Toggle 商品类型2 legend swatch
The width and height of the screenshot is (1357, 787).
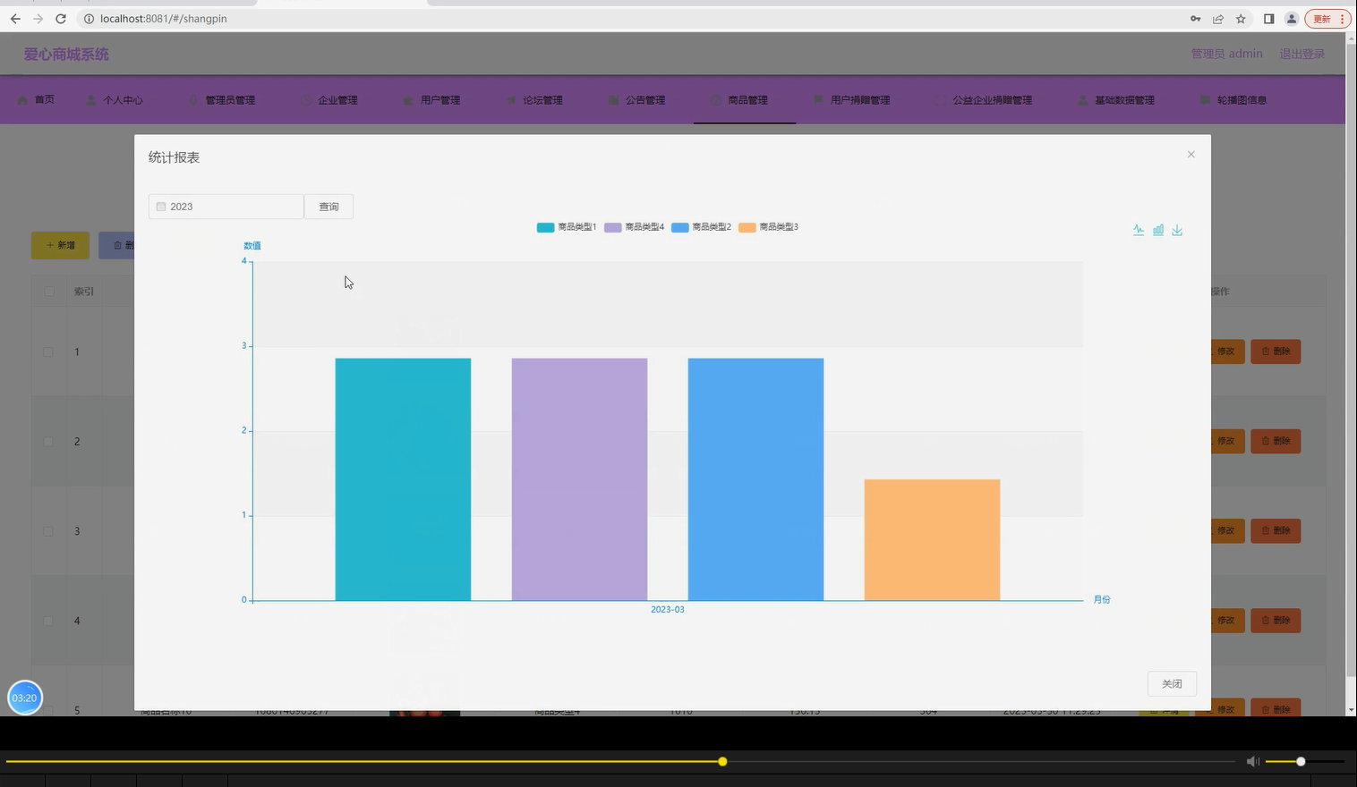tap(679, 227)
